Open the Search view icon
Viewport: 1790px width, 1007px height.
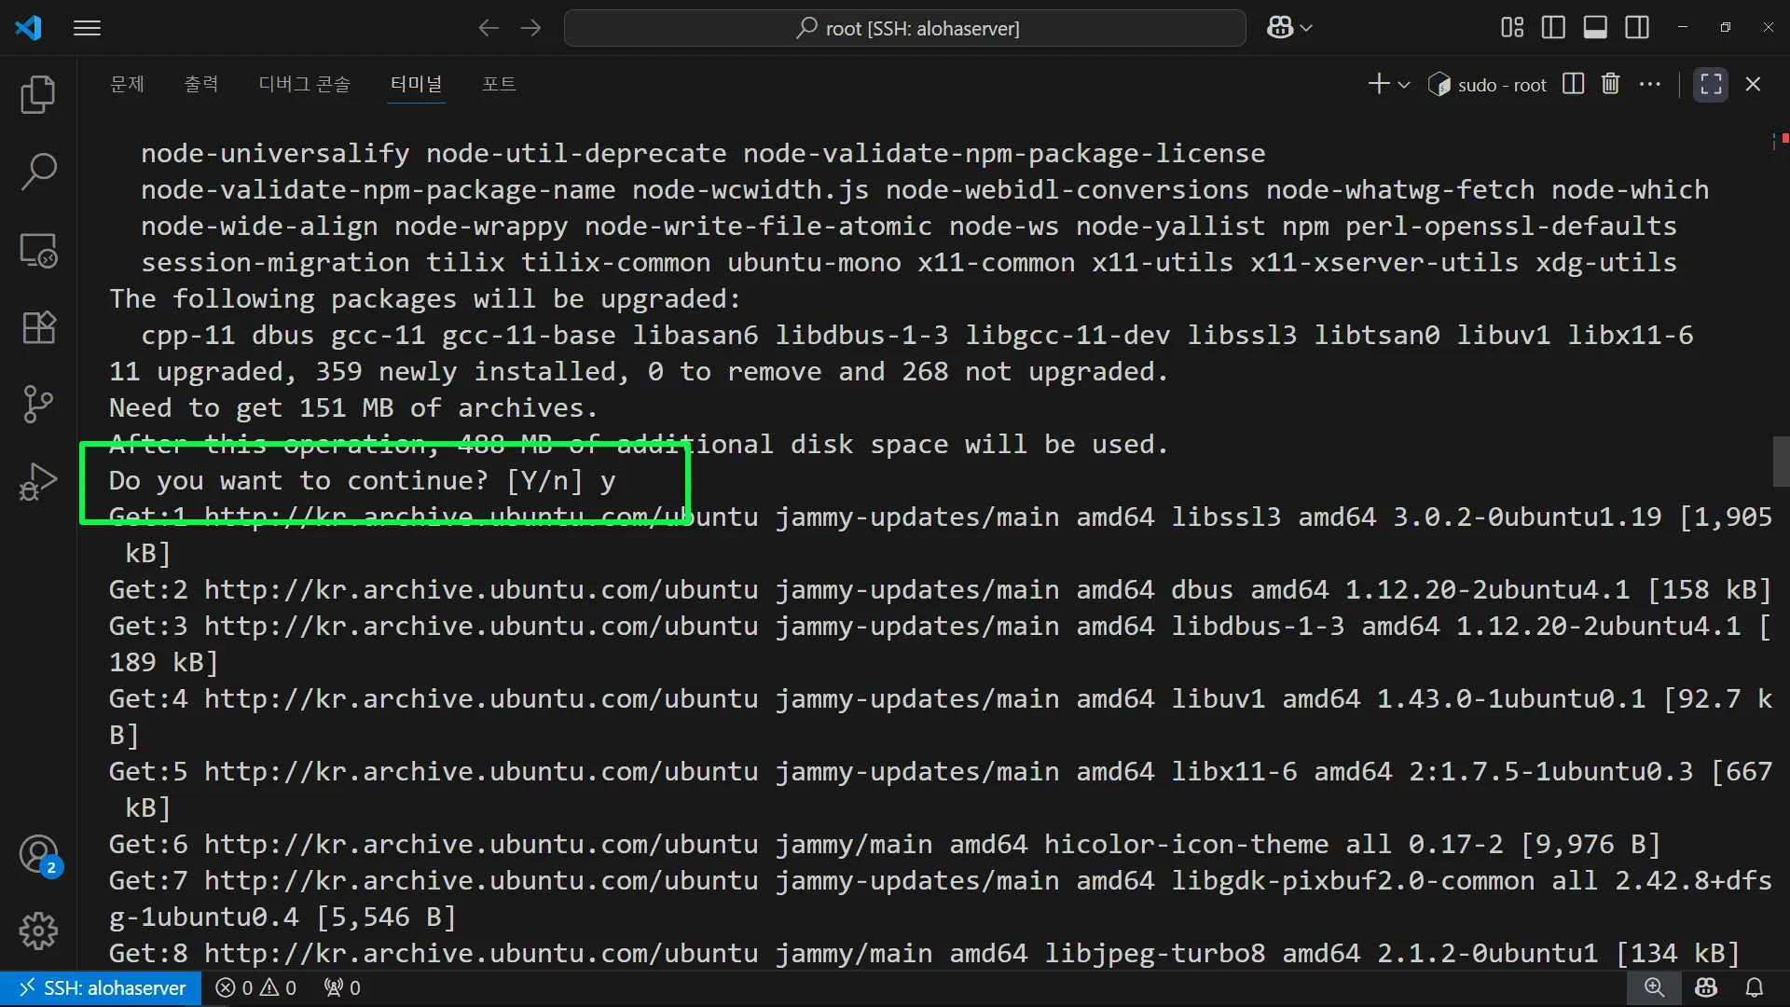click(x=38, y=172)
